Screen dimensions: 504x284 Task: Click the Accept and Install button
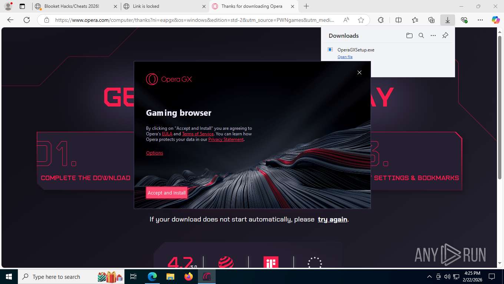[x=167, y=193]
